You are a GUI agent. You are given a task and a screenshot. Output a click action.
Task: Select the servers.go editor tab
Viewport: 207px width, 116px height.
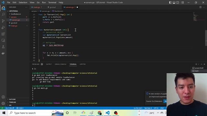(x=70, y=7)
